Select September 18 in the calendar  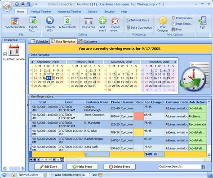pos(53,78)
